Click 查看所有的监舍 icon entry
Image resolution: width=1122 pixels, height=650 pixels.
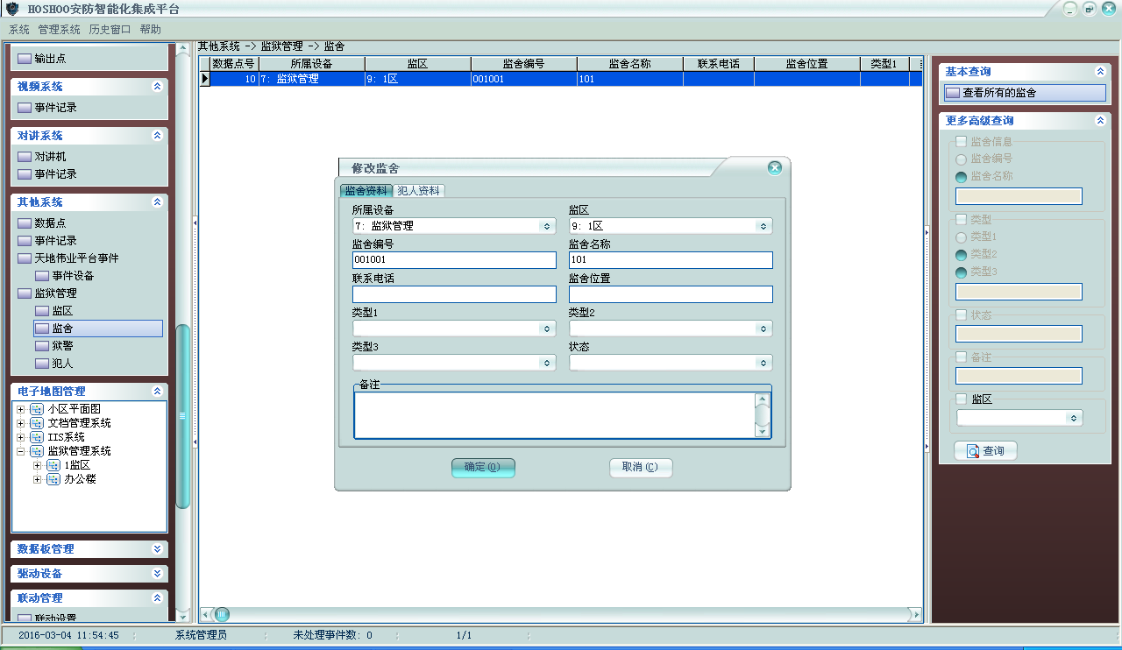click(x=953, y=93)
